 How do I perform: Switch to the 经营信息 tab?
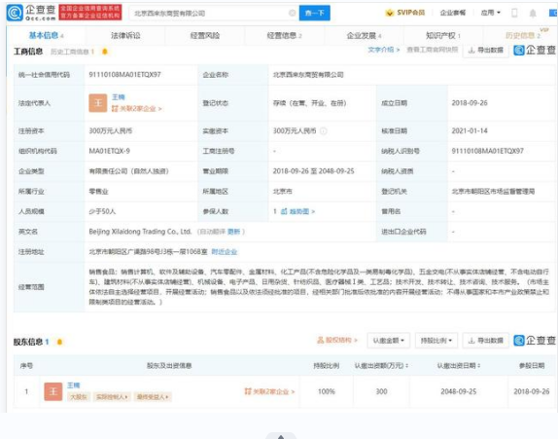point(284,35)
